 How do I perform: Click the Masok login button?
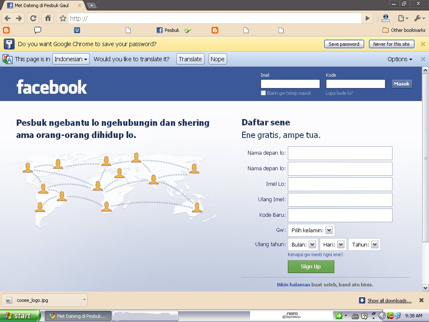pos(401,84)
